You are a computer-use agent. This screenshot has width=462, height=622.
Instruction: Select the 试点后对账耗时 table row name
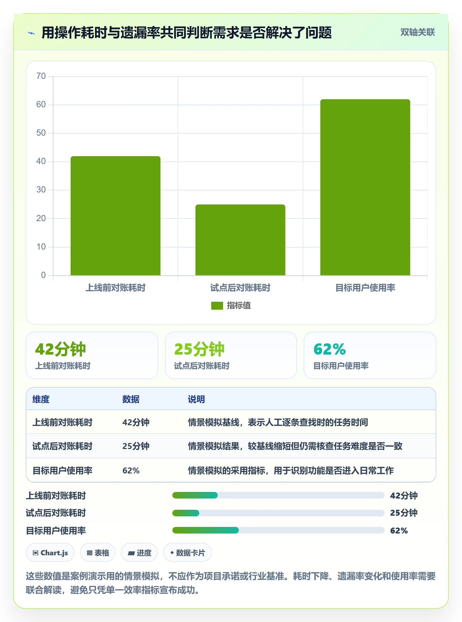pos(62,446)
